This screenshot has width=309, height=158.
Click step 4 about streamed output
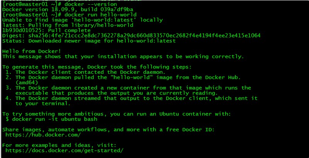tap(132, 101)
